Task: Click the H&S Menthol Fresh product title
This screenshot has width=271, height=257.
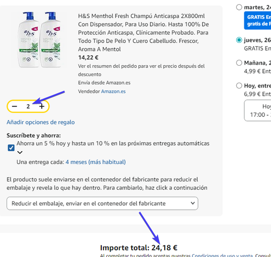Action: click(144, 33)
